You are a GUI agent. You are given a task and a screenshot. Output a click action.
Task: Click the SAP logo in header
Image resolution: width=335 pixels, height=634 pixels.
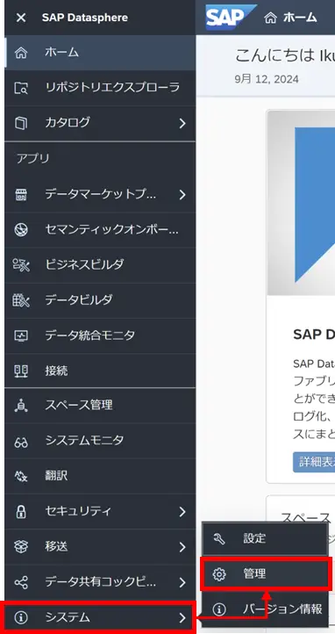(x=230, y=18)
